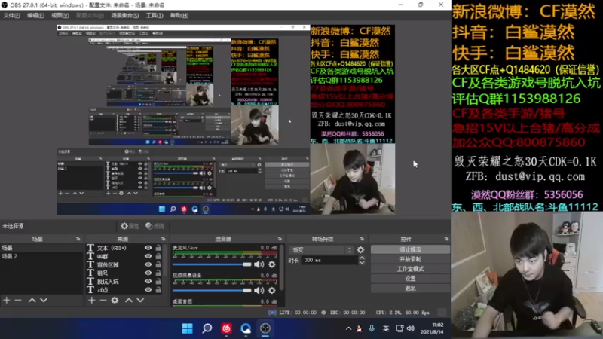Pop out the 场景 dock panel
This screenshot has height=339, width=603.
tap(78, 239)
